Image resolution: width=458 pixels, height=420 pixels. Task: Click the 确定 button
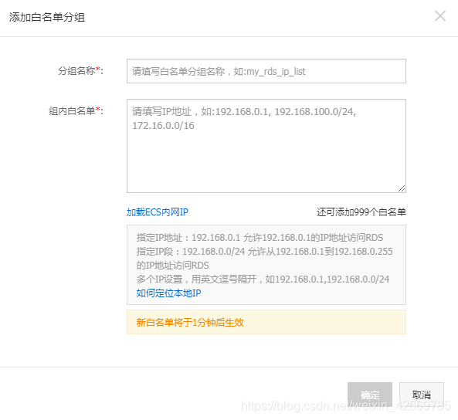point(370,395)
